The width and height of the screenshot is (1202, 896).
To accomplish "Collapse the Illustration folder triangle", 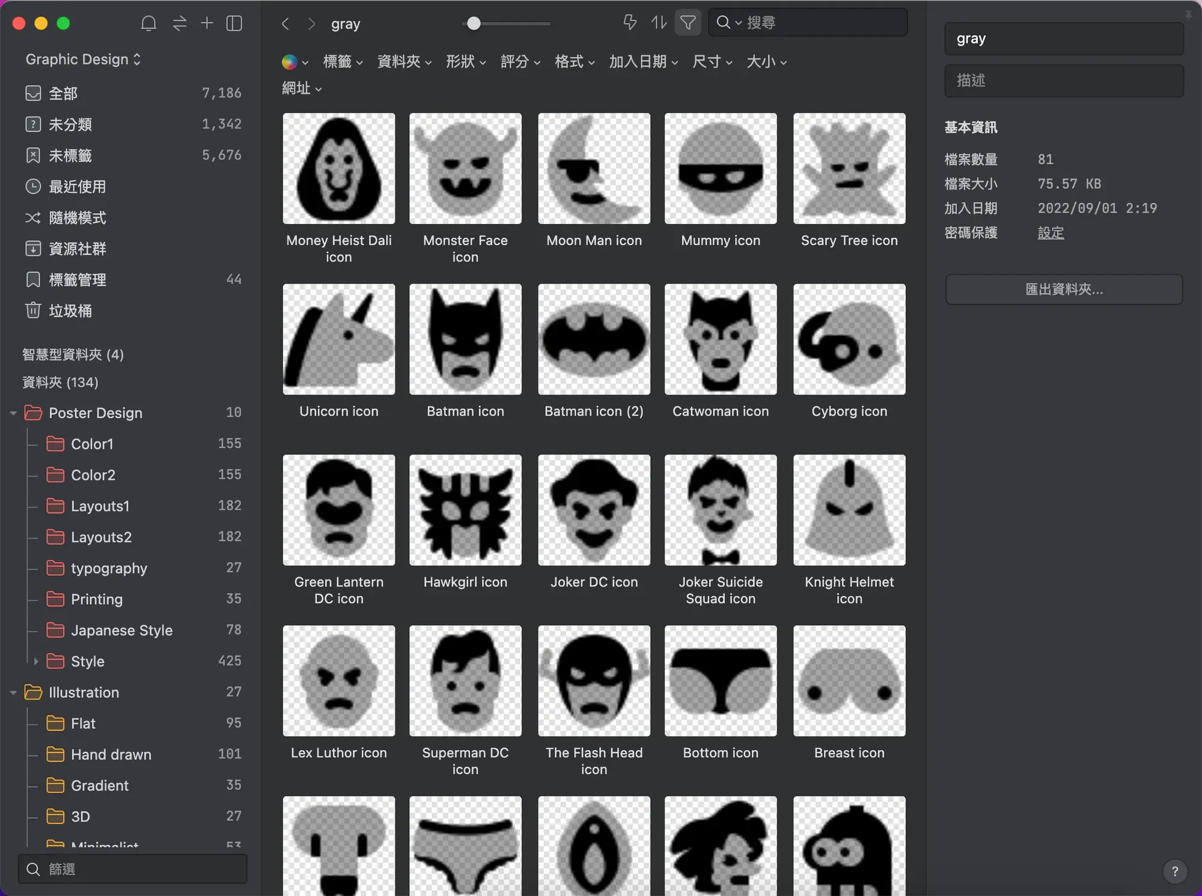I will point(13,692).
